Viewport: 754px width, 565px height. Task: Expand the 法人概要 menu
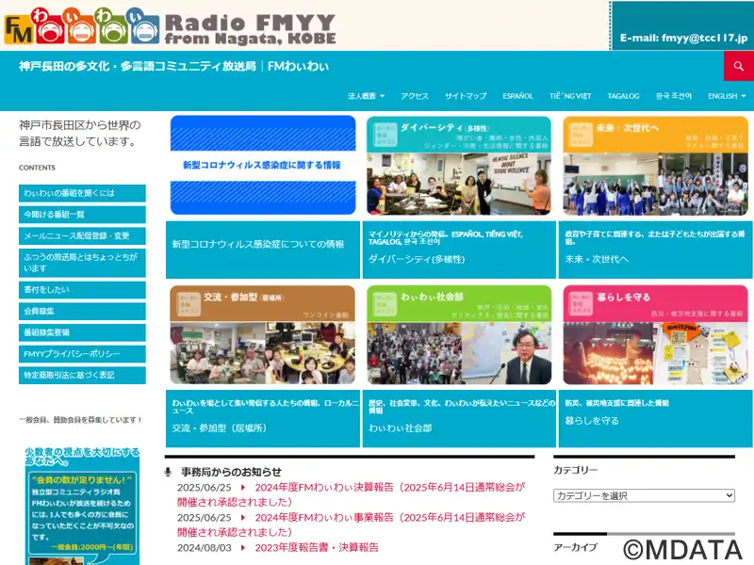point(366,96)
